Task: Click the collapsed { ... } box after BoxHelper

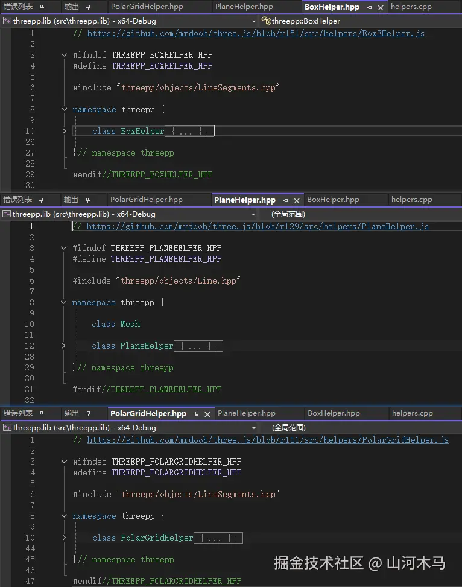Action: point(189,132)
